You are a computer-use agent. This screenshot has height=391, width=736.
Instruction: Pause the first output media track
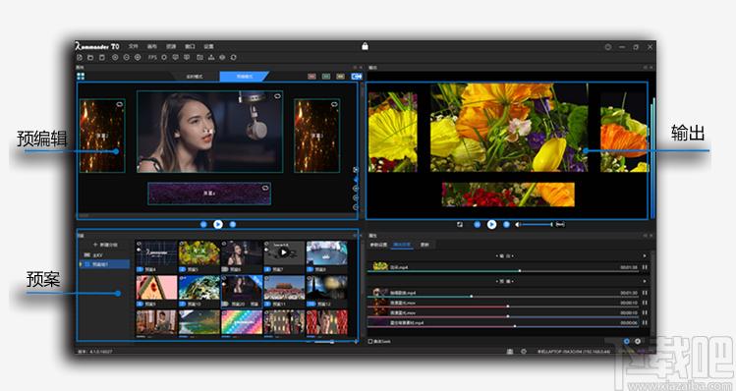click(x=645, y=267)
